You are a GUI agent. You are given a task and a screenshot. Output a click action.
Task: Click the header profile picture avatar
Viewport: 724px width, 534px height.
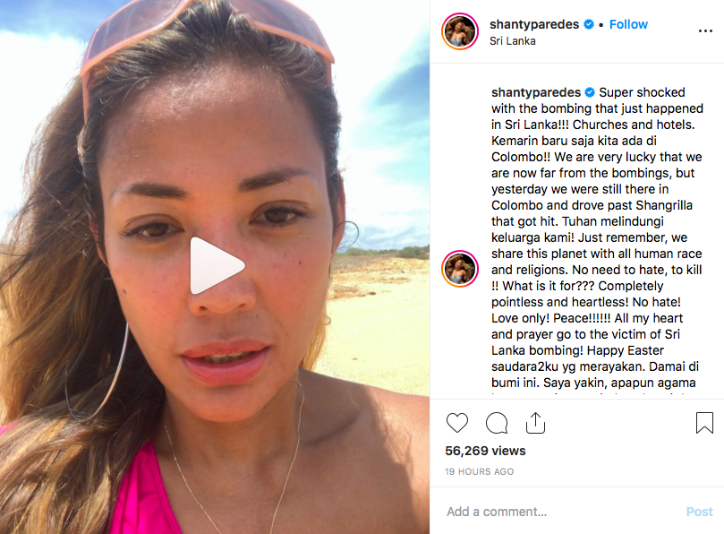coord(460,31)
